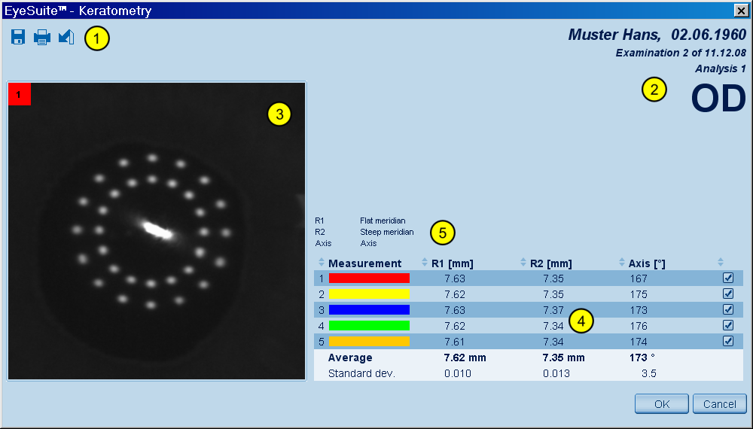Click the Print icon in toolbar
Image resolution: width=753 pixels, height=429 pixels.
coord(42,37)
